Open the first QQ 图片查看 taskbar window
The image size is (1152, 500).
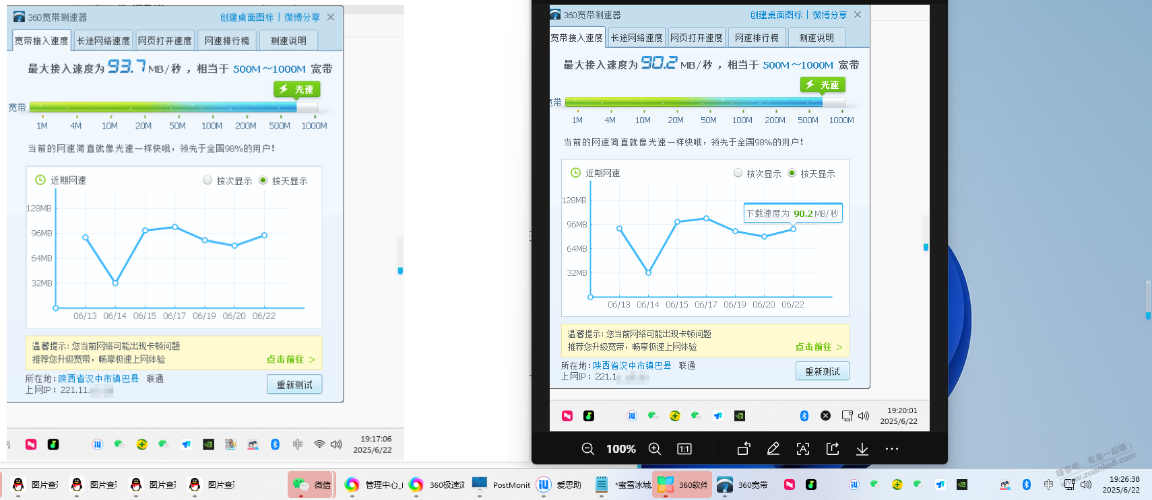[x=35, y=485]
